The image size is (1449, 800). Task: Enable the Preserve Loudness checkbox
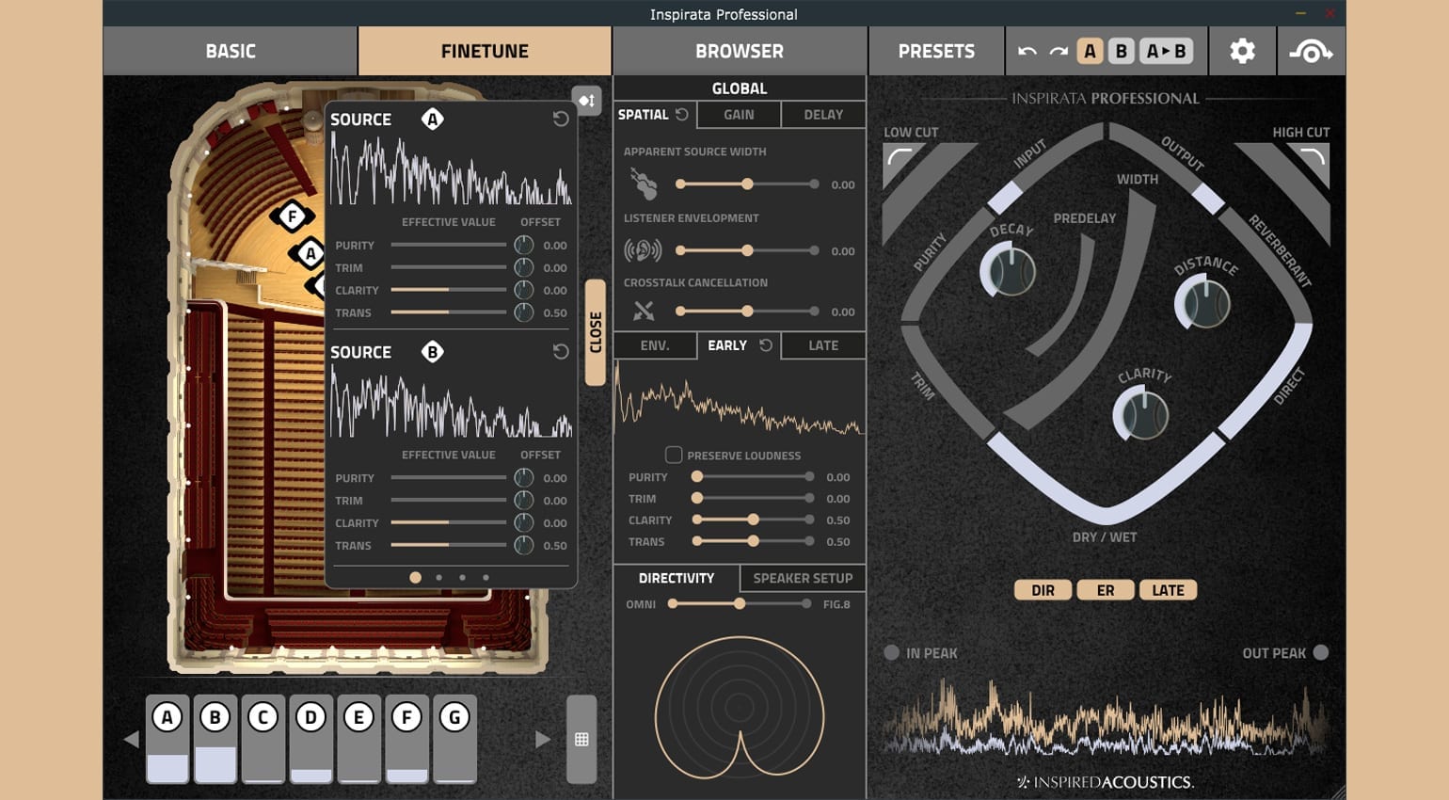click(674, 455)
